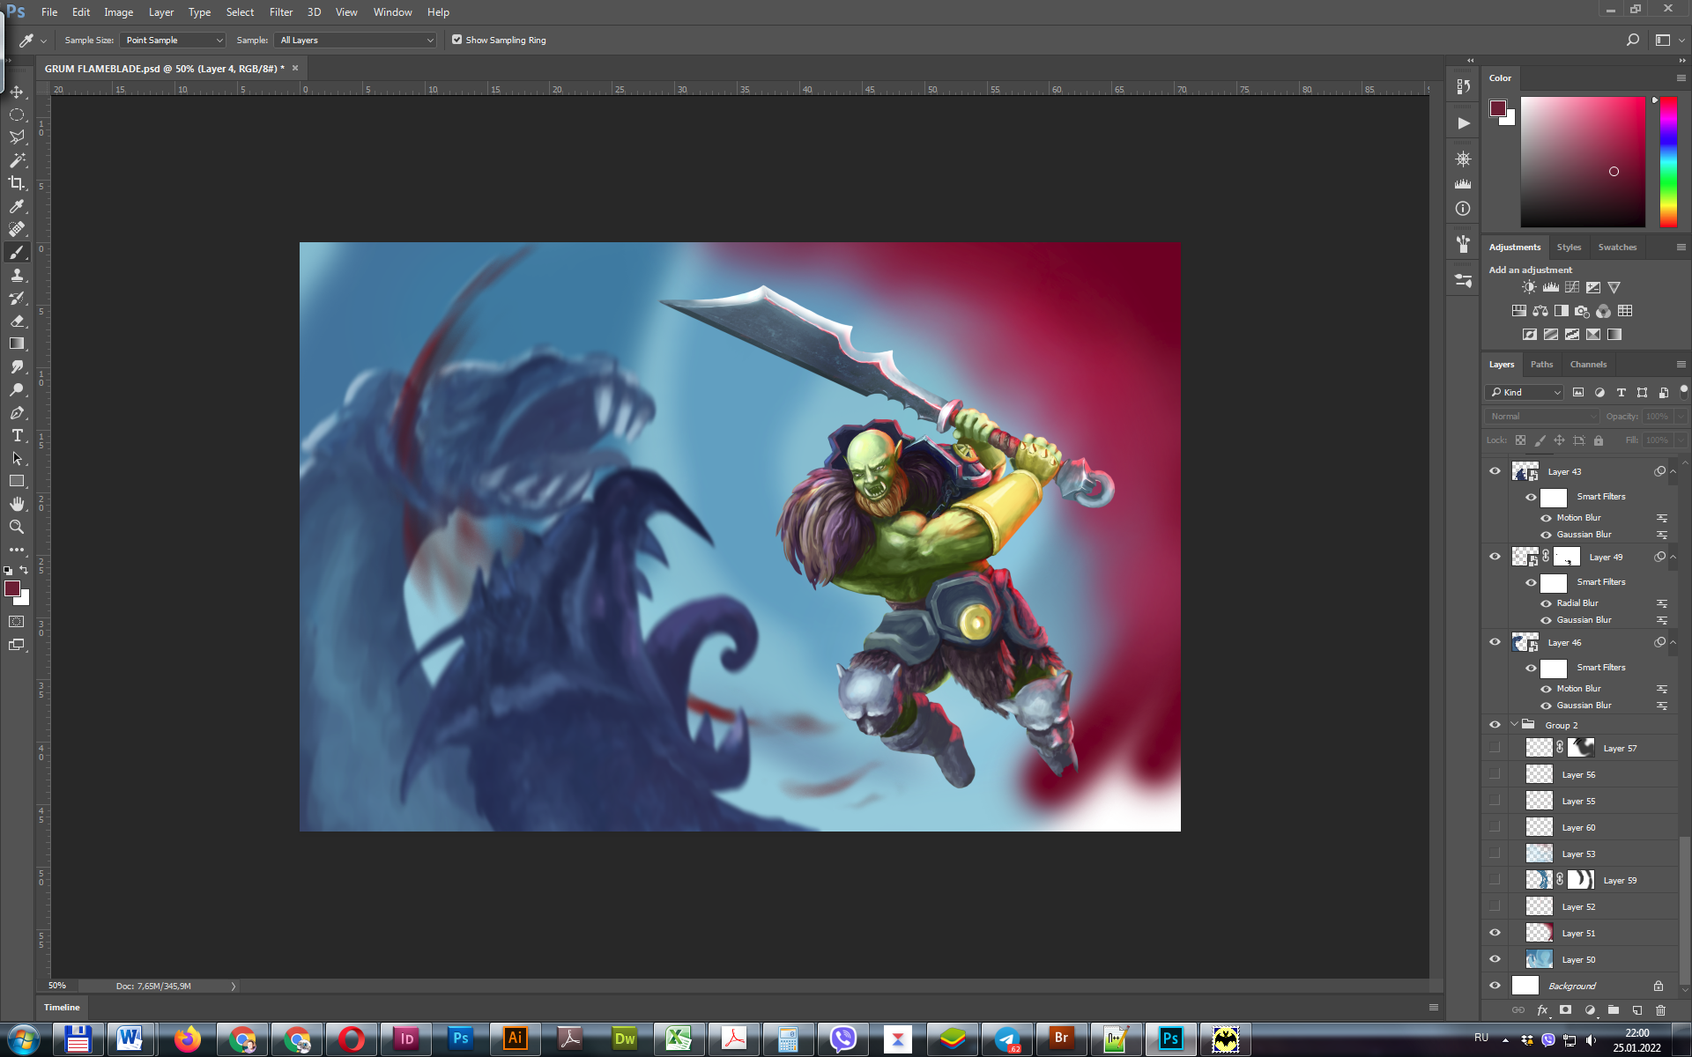Select the Elliptical Marquee tool
Viewport: 1692px width, 1057px height.
17,115
